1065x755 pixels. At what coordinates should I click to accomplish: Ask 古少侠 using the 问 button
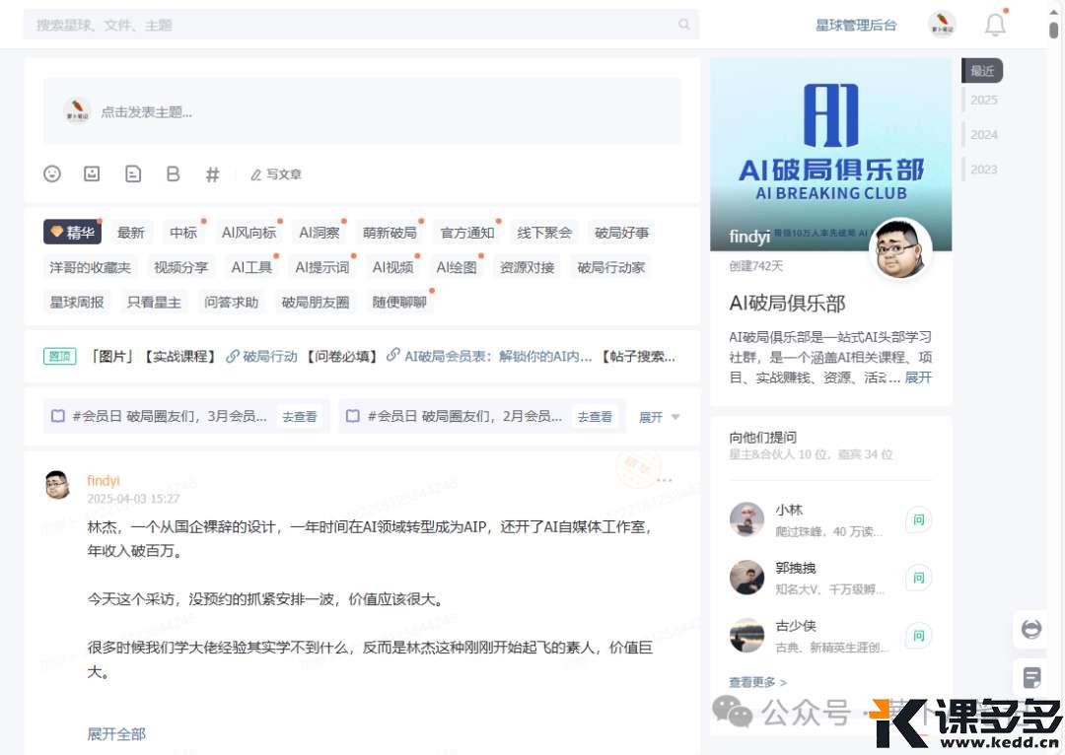click(x=918, y=636)
